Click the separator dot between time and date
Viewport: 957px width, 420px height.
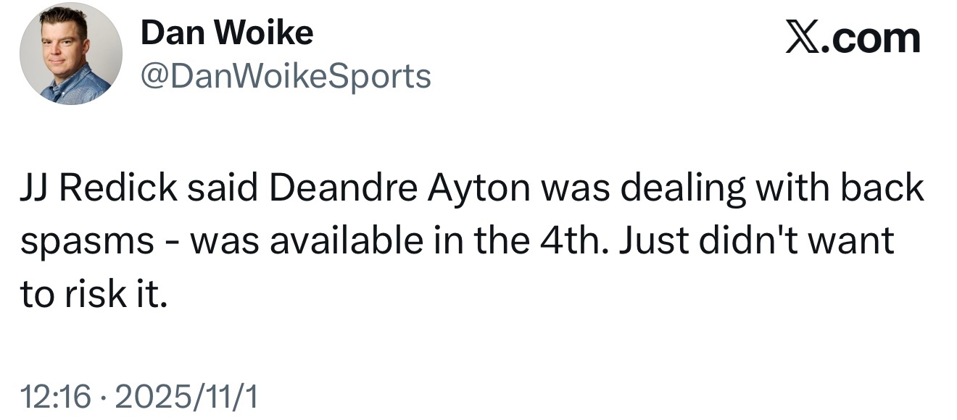[x=104, y=397]
